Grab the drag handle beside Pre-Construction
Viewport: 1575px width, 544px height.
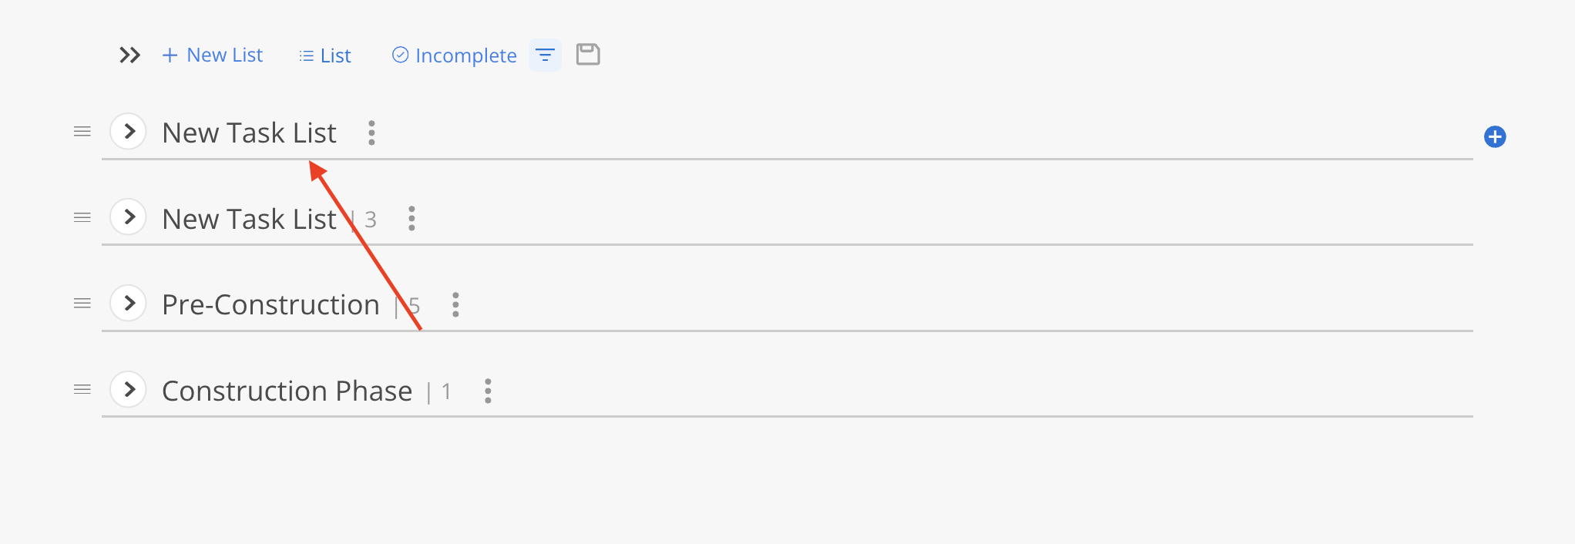tap(82, 304)
